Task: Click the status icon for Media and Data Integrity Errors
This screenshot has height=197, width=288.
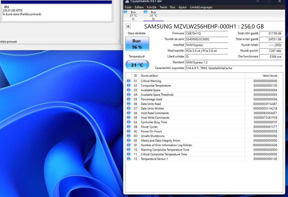Action: tap(128, 140)
